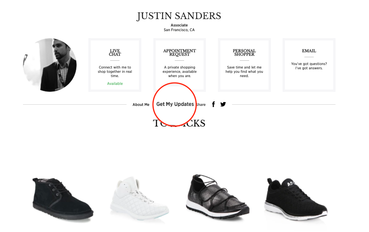Click the Get My Updates link

[175, 104]
